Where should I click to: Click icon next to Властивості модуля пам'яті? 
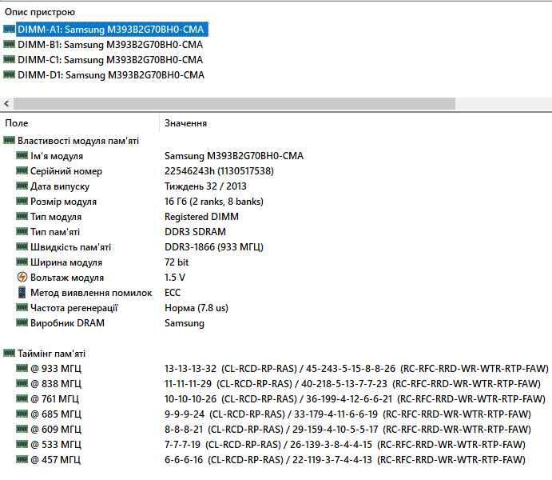pyautogui.click(x=9, y=140)
